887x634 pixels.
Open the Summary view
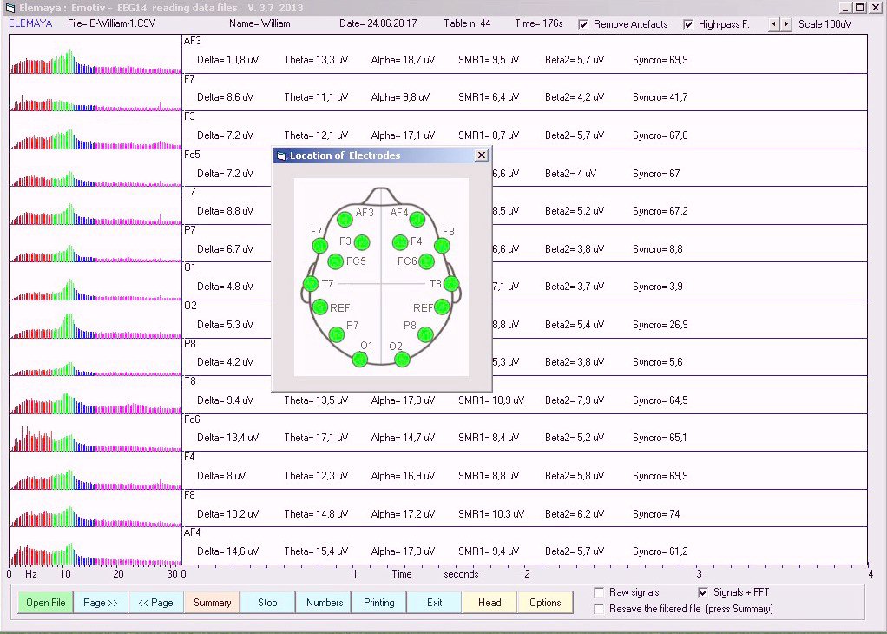pyautogui.click(x=212, y=603)
